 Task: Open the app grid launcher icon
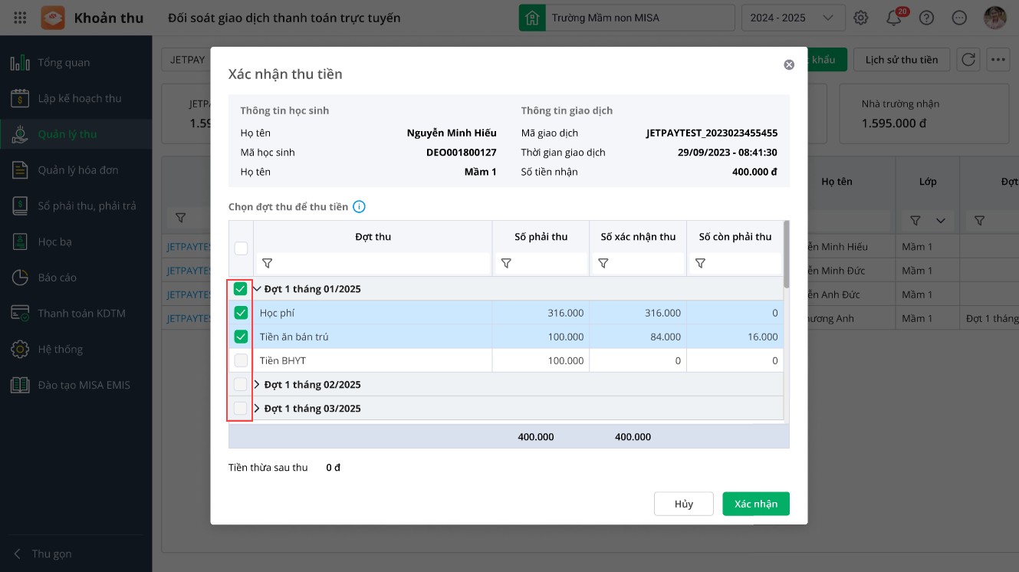coord(21,18)
